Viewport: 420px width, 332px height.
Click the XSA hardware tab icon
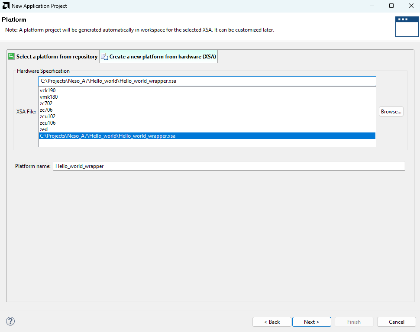coord(104,57)
